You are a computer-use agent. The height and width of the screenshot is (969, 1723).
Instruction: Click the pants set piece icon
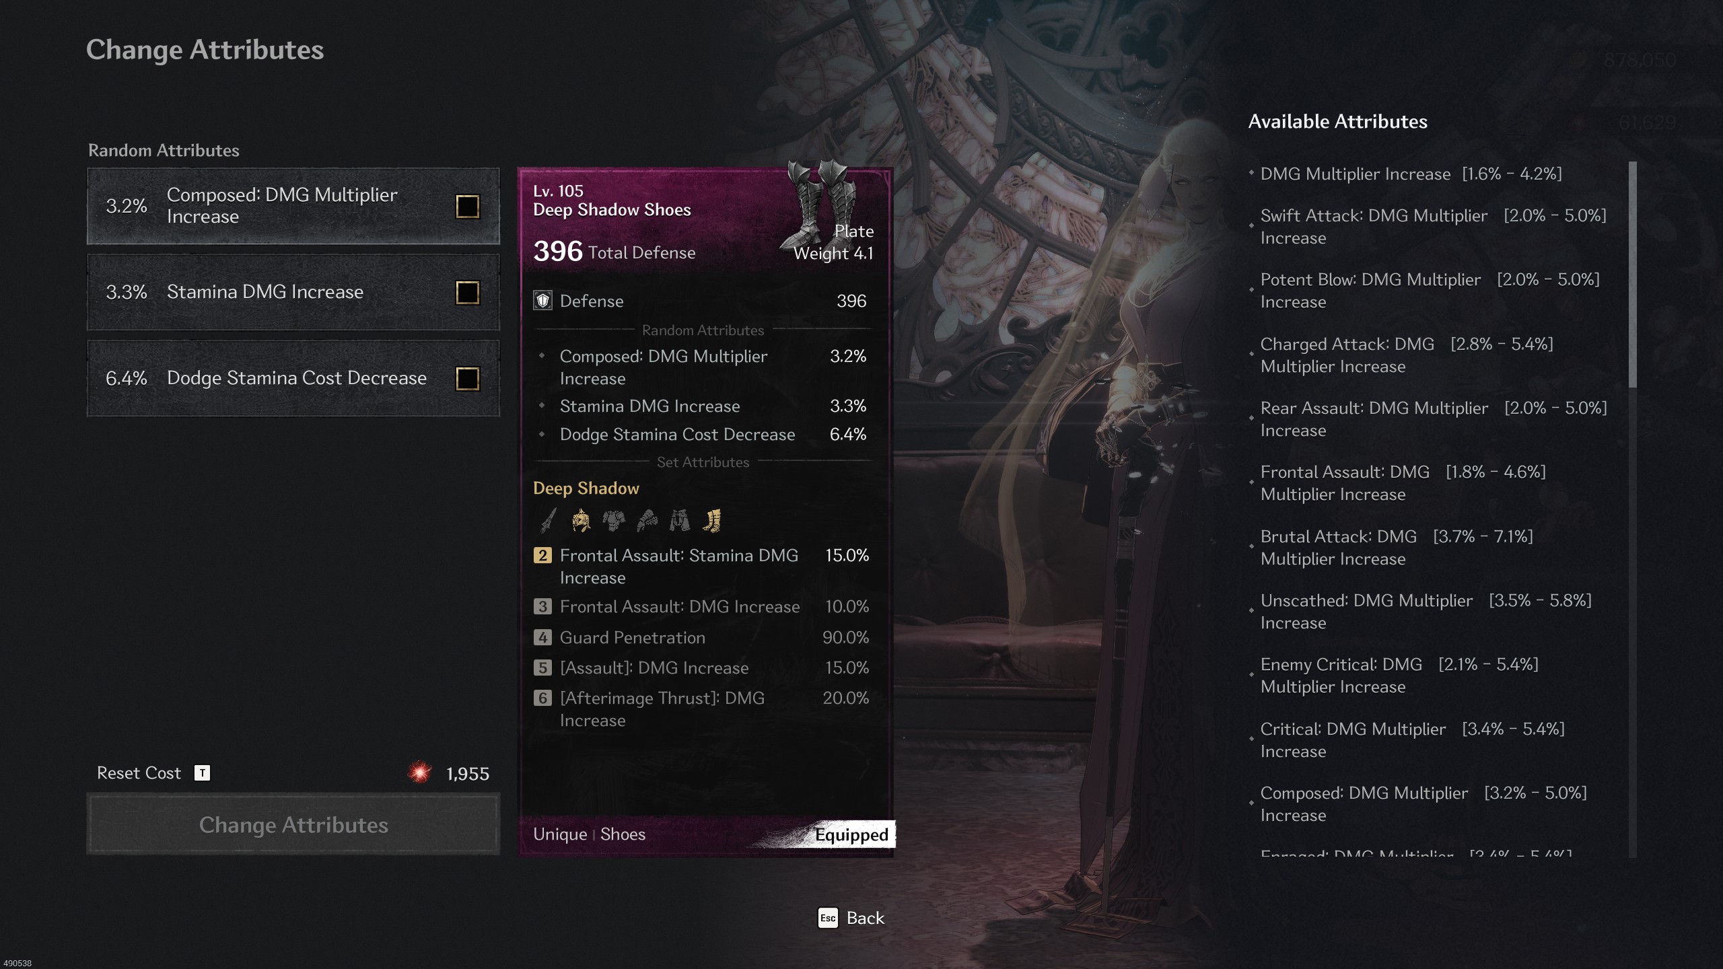pyautogui.click(x=680, y=521)
